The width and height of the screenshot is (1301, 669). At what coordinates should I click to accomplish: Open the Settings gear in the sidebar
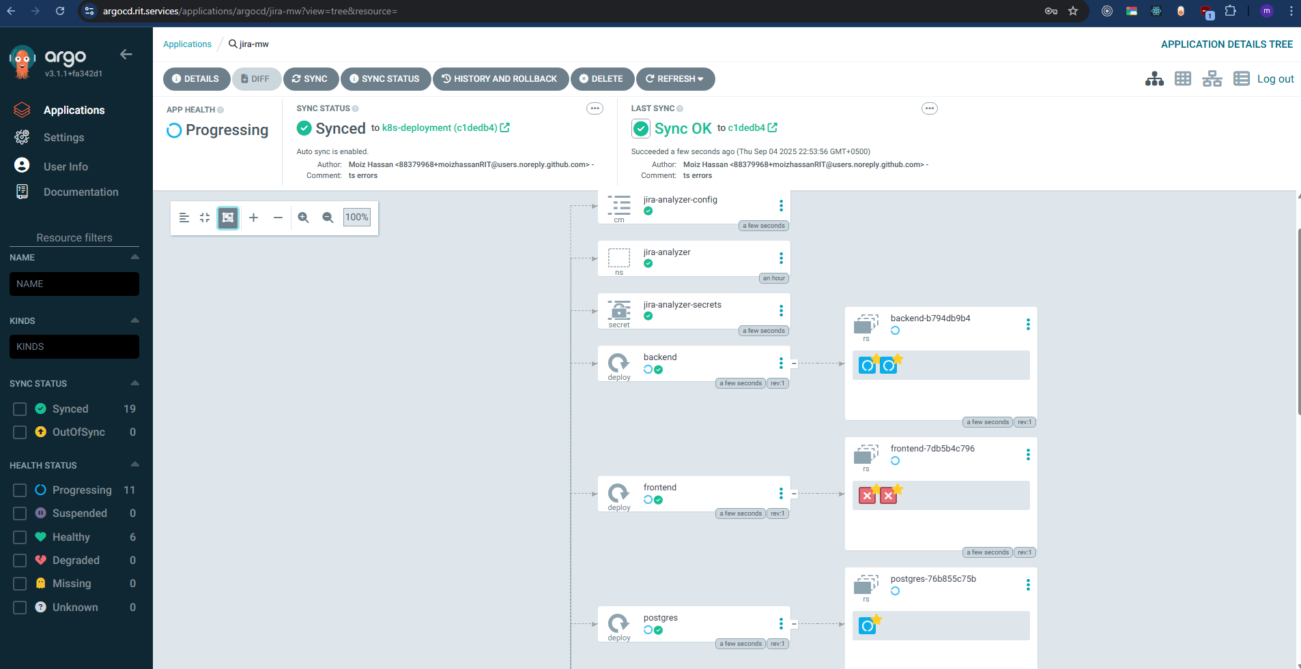(x=22, y=137)
